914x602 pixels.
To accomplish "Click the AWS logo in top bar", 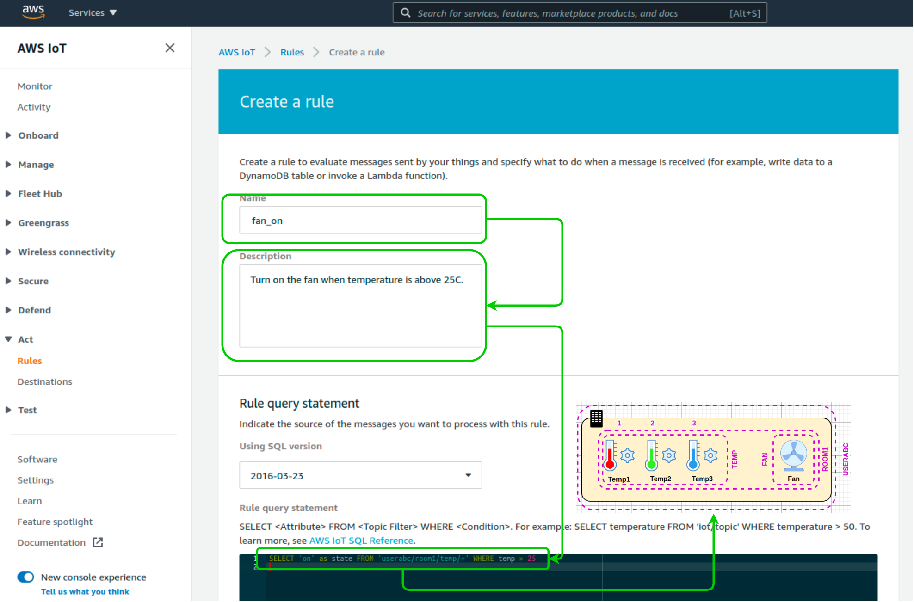I will tap(33, 12).
